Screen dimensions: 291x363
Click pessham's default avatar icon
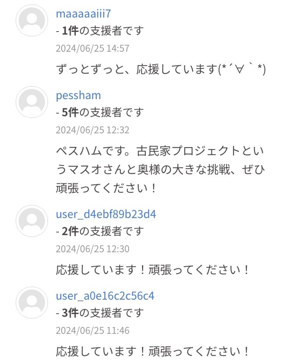pos(31,102)
